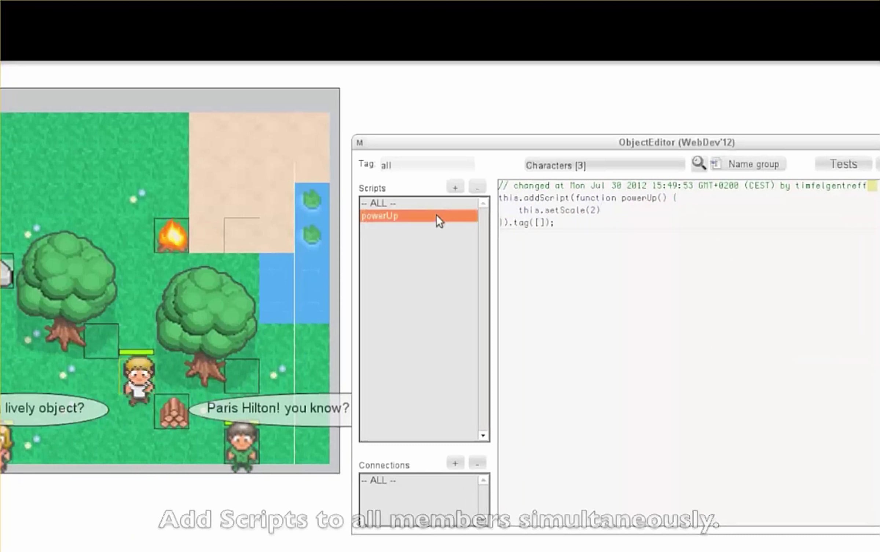Open the Tests button
This screenshot has width=880, height=552.
843,164
